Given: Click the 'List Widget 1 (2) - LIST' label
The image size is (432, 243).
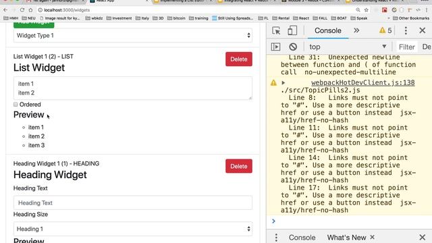Looking at the screenshot, I should point(43,57).
